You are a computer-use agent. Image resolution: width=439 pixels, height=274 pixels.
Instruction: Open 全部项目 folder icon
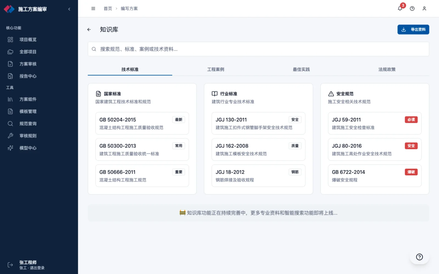tap(10, 52)
